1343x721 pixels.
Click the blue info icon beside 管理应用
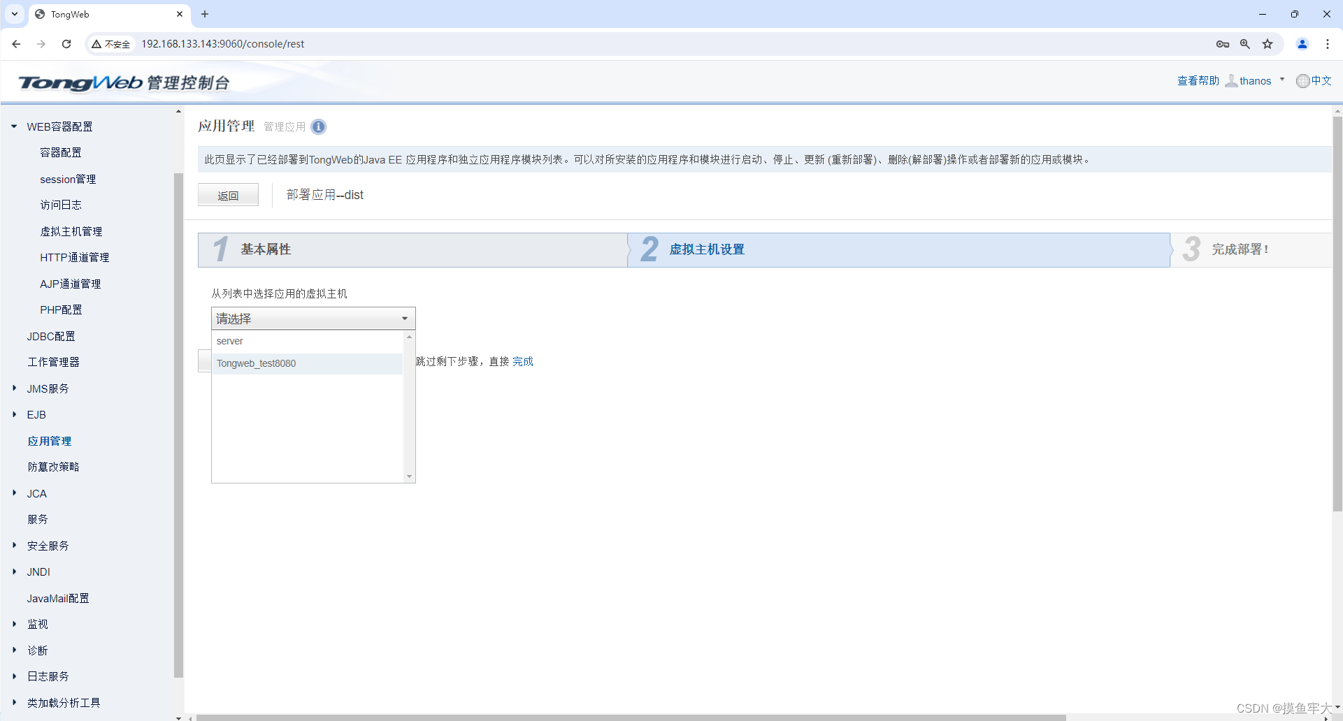click(x=318, y=126)
